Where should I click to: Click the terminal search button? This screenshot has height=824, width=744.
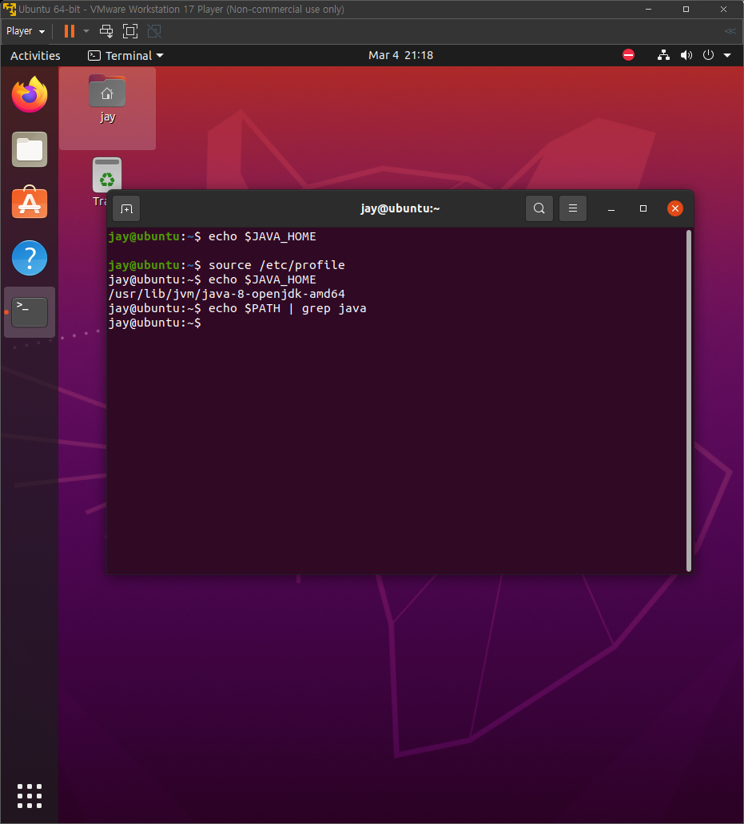pos(539,208)
